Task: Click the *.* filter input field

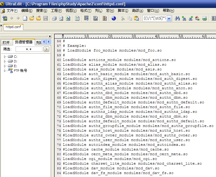Action: [29, 49]
